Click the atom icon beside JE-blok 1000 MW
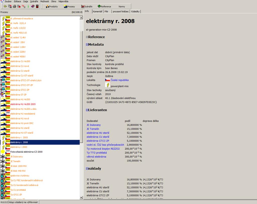 click(3, 166)
